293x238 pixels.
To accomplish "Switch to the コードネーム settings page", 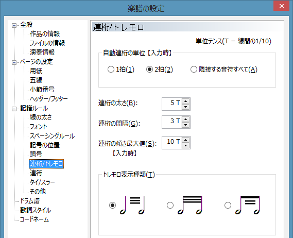I will 35,219.
